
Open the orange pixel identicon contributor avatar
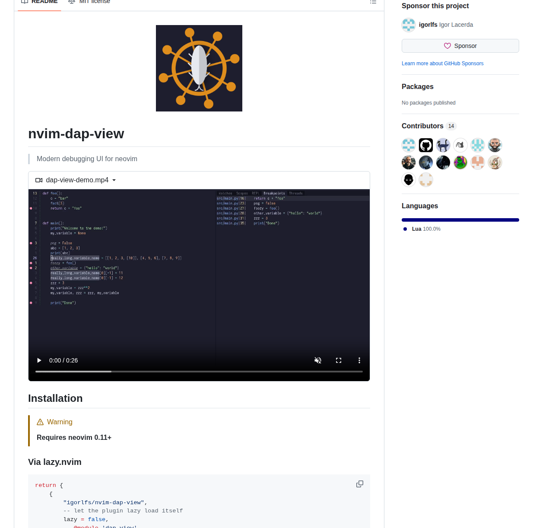pos(478,162)
